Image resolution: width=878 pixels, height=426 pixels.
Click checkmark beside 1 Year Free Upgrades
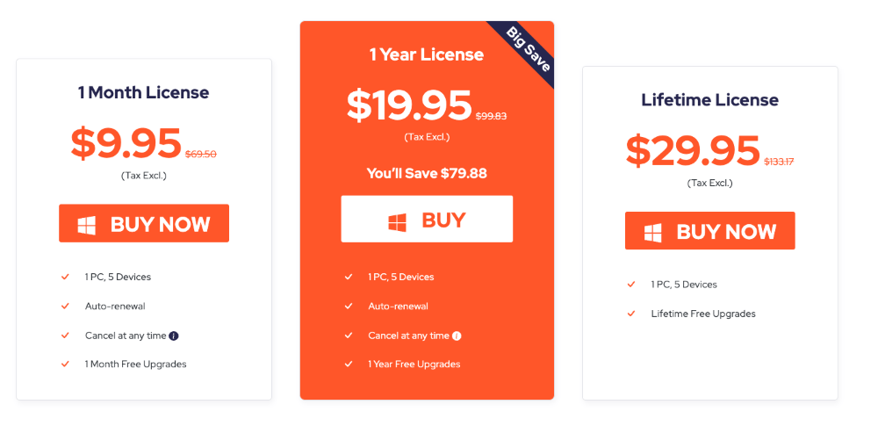pyautogui.click(x=349, y=364)
